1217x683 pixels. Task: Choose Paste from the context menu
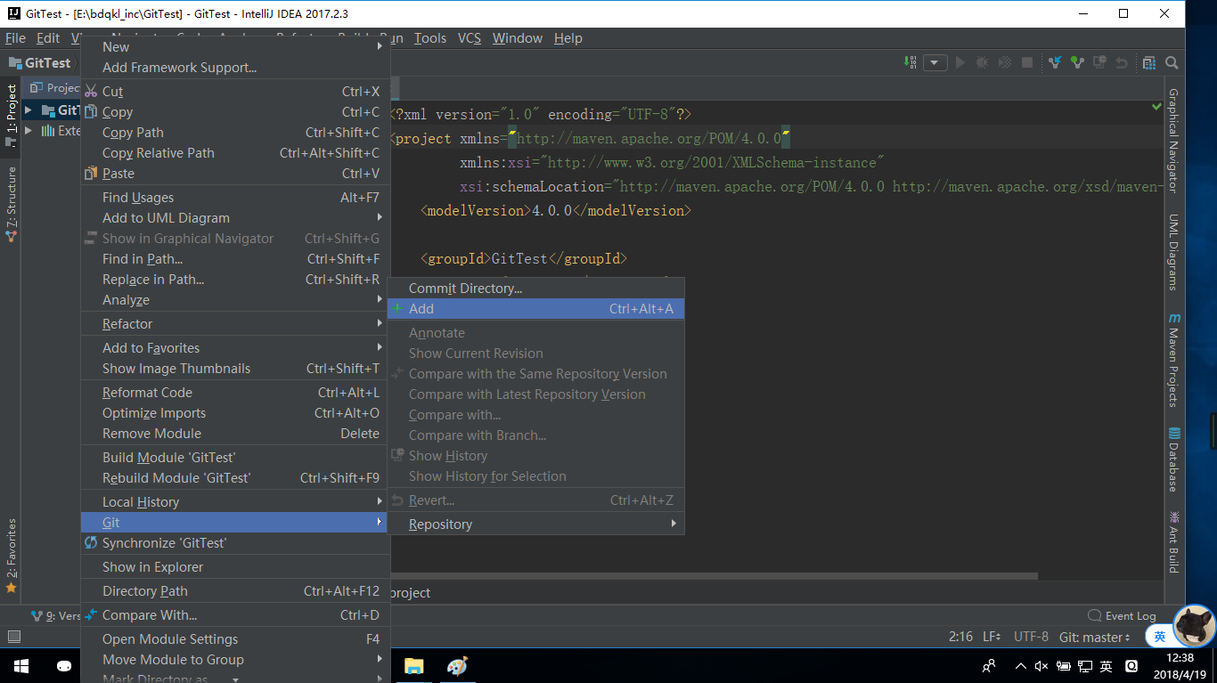(235, 173)
